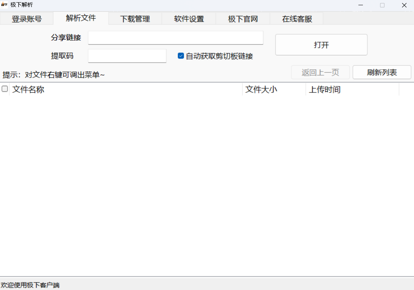Open the 下载管理 tab
This screenshot has width=414, height=290.
pos(135,19)
